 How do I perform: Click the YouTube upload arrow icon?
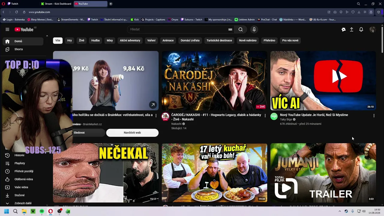352,29
